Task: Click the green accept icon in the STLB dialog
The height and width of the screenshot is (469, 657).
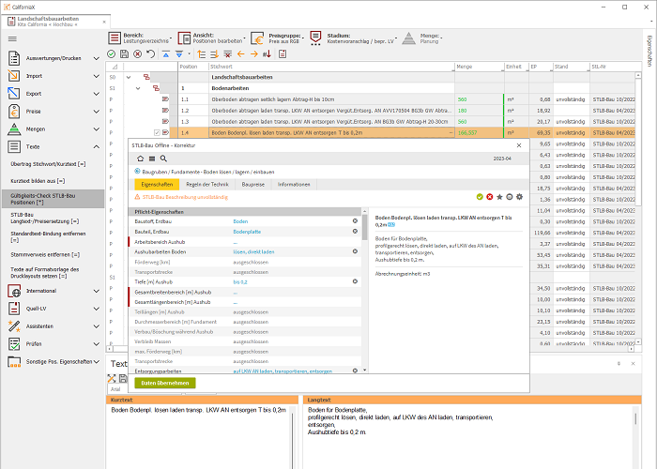Action: 480,197
